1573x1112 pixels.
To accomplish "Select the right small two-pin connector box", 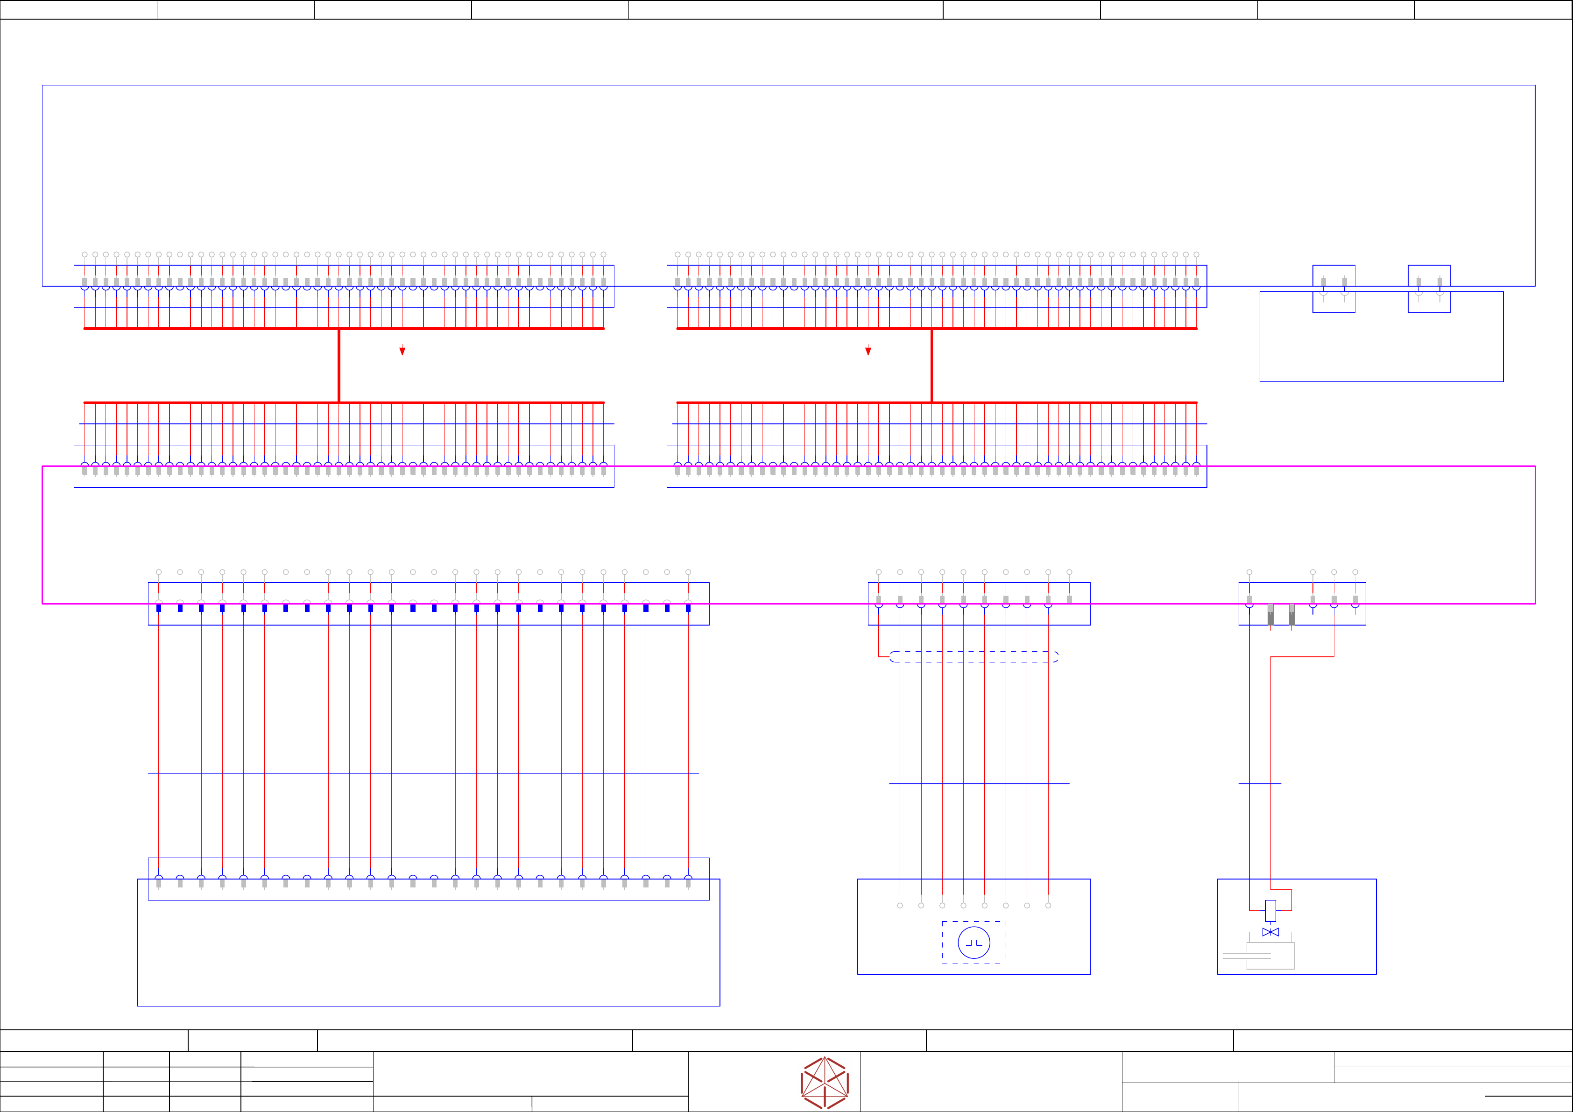I will pos(1428,289).
